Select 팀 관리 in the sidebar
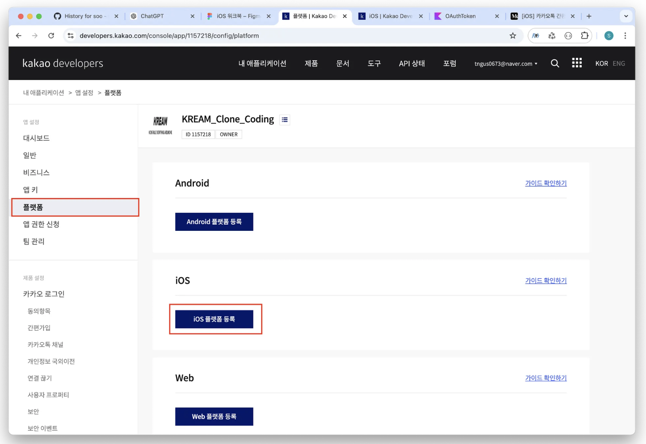 point(34,241)
